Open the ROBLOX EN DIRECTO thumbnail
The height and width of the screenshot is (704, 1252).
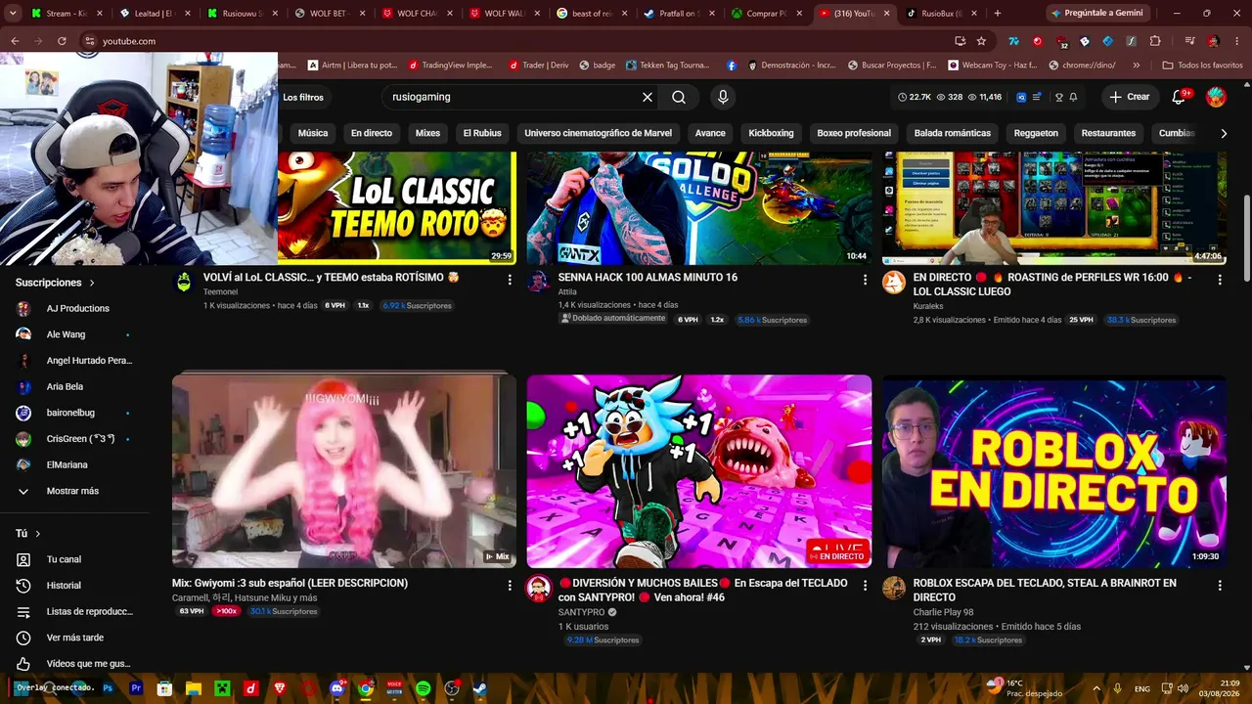click(x=1054, y=471)
